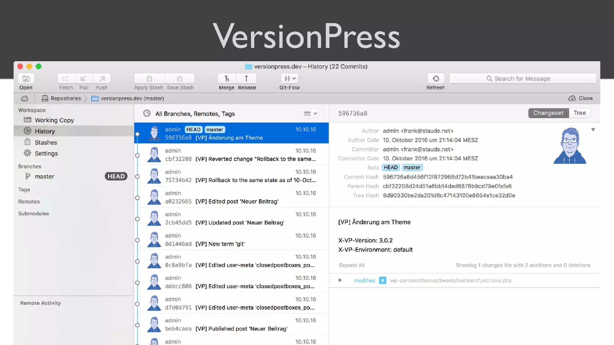Click the history clock icon beside All Branches
The height and width of the screenshot is (345, 614).
[x=147, y=114]
